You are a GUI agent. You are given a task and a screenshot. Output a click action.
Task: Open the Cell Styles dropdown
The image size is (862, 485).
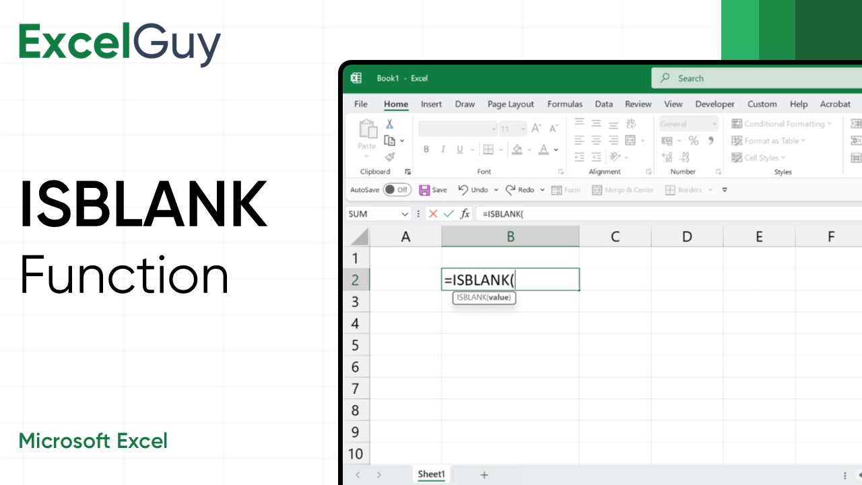[758, 158]
